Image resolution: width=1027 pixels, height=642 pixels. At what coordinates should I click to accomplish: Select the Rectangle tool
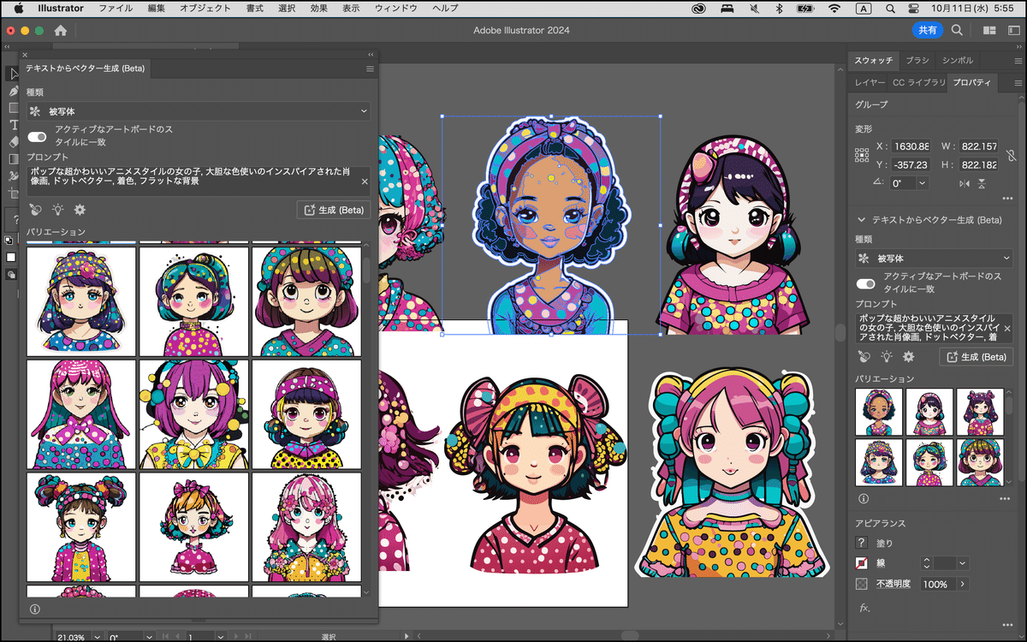tap(14, 108)
